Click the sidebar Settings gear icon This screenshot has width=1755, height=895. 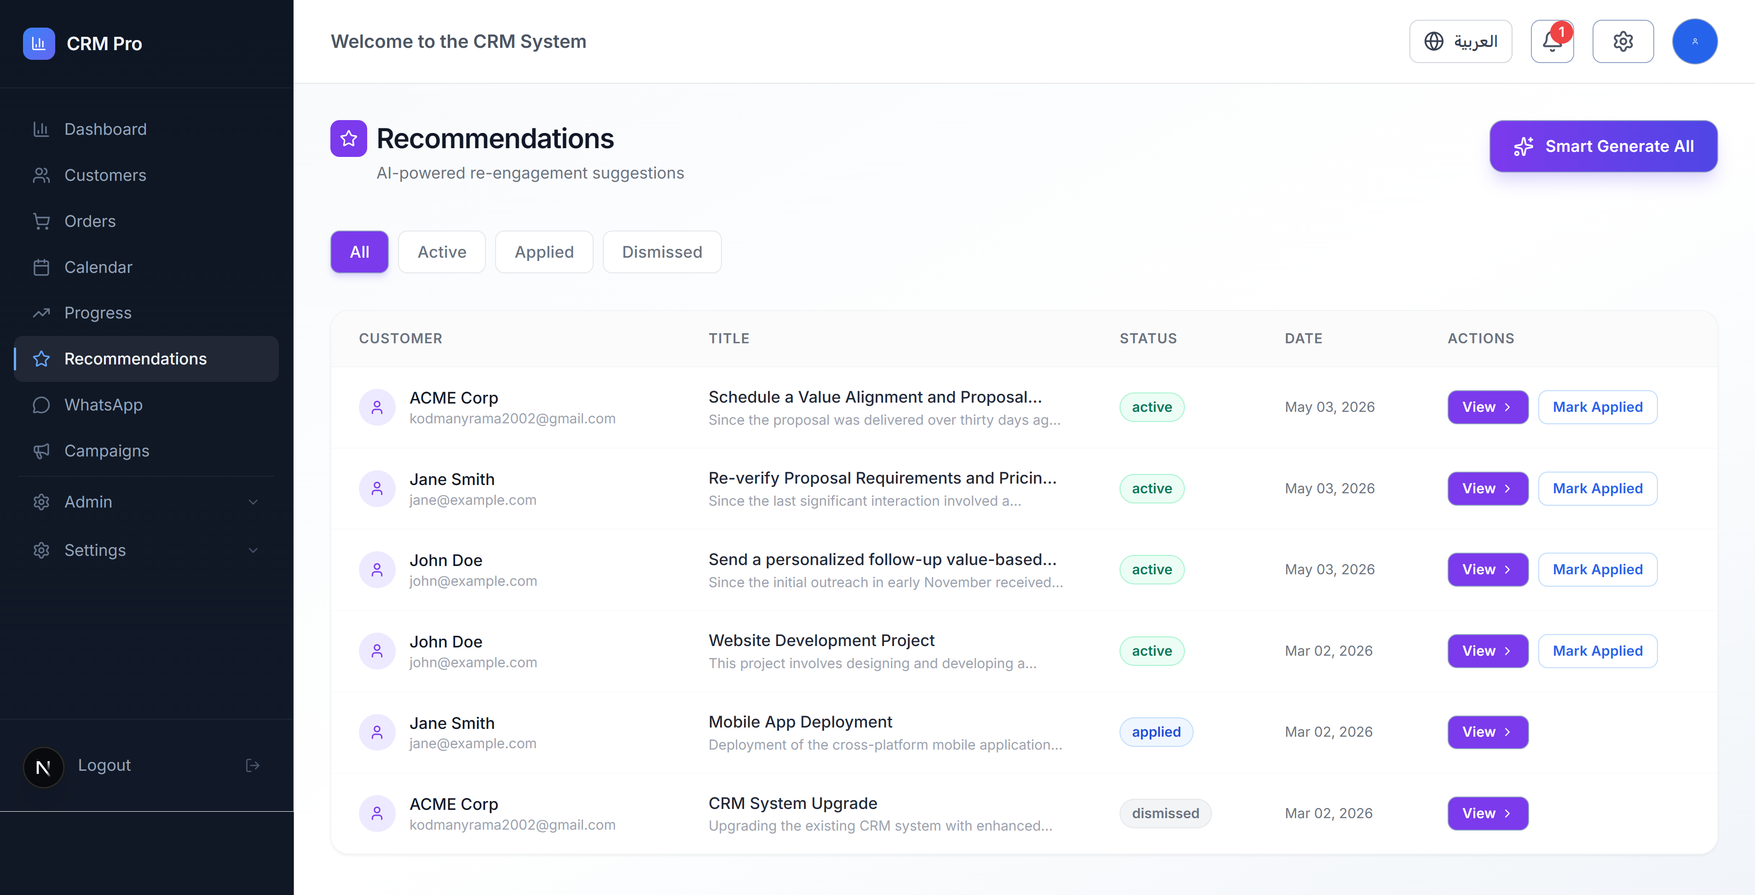point(41,550)
